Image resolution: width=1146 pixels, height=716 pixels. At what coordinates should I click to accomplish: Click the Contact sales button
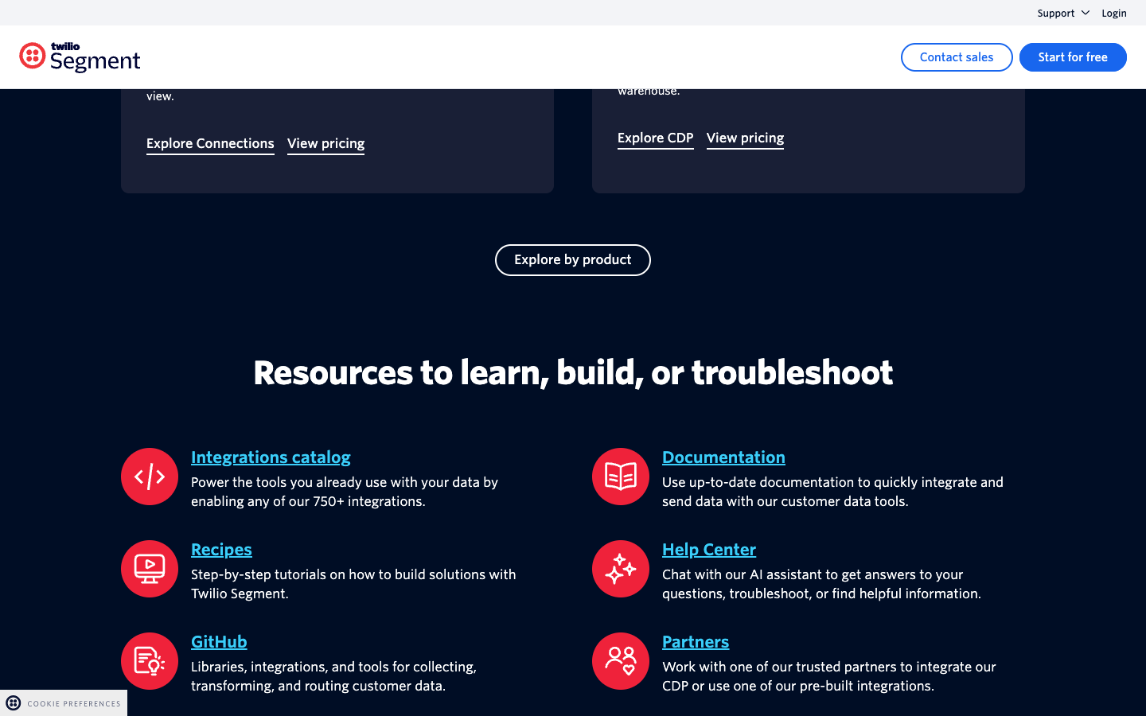coord(957,57)
